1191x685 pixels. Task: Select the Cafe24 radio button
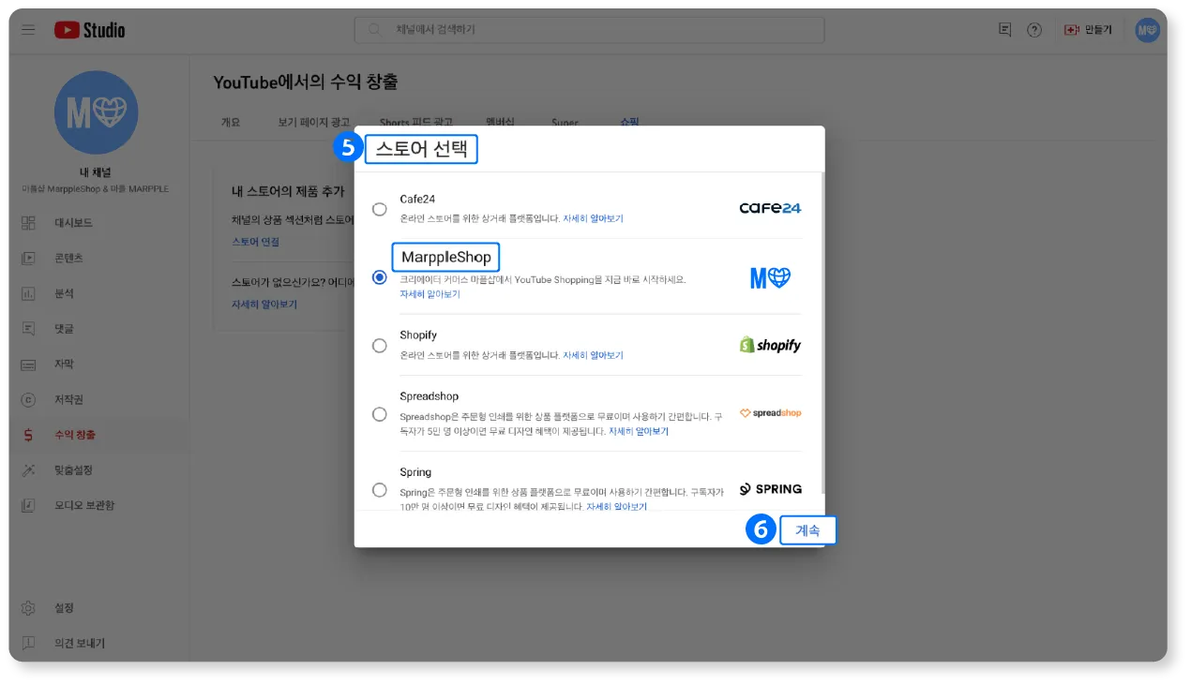tap(379, 209)
